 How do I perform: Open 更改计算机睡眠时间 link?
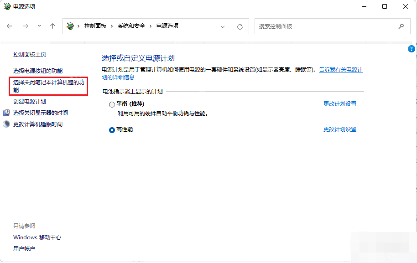38,124
